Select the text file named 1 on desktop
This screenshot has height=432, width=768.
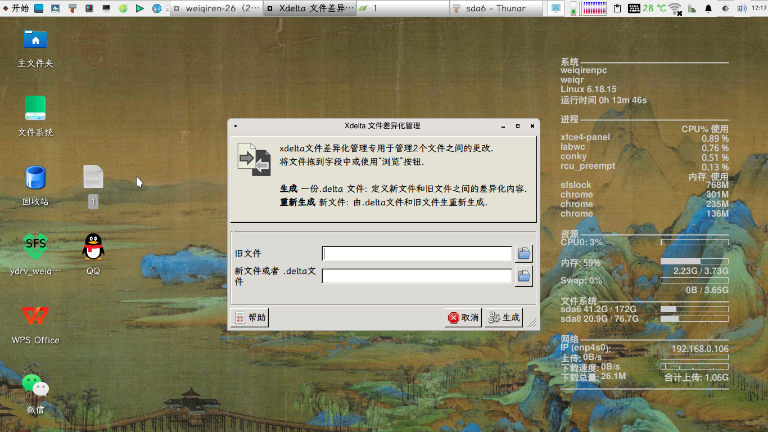coord(93,186)
